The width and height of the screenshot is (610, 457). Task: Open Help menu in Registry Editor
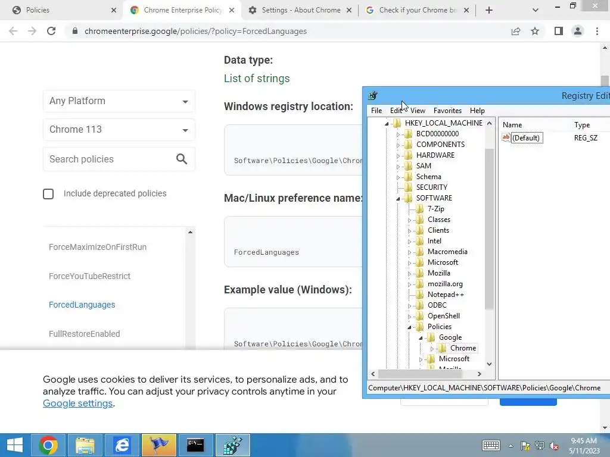(x=477, y=111)
